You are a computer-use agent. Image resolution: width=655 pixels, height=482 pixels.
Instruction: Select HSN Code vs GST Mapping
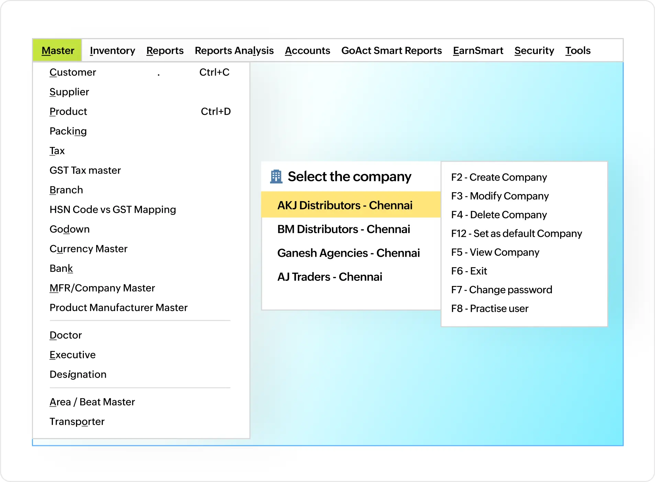(113, 209)
